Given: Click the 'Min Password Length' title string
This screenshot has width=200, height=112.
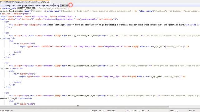Looking at the screenshot, I should [132, 96].
